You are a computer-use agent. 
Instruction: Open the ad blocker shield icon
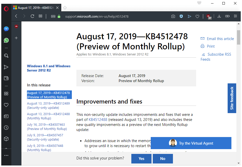tap(181, 16)
